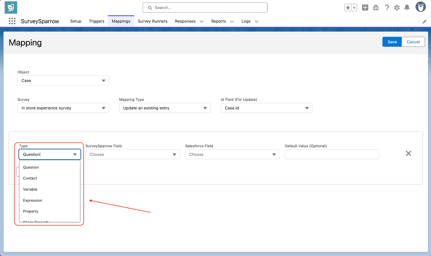Expand the Object dropdown showing Case
Viewport: 431px width, 256px height.
(63, 81)
